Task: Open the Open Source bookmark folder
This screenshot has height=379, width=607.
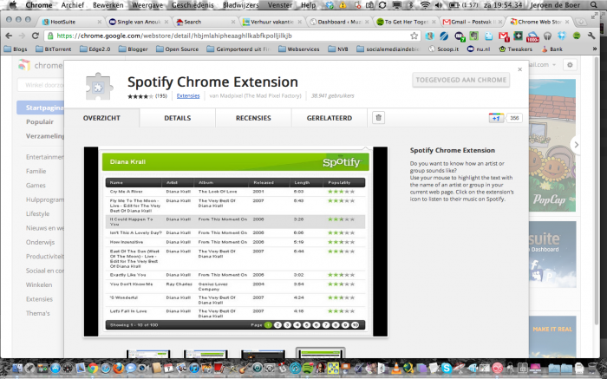Action: [177, 49]
